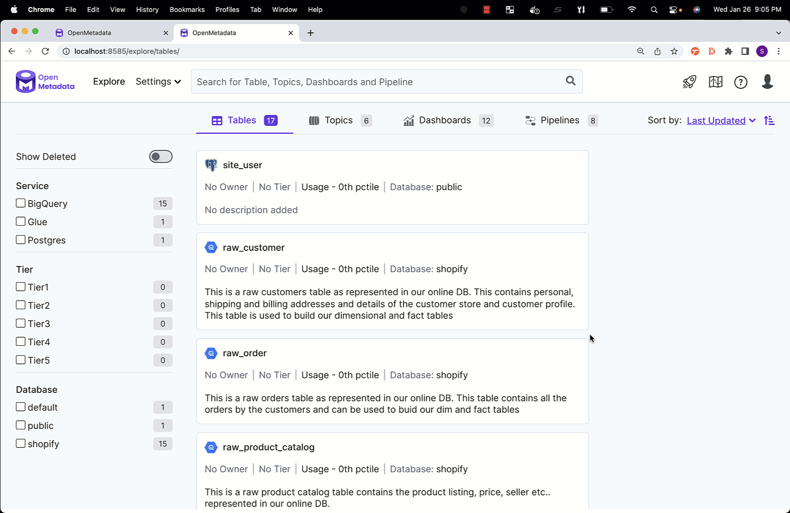The height and width of the screenshot is (513, 790).
Task: Toggle the ascending sort order icon
Action: tap(769, 121)
